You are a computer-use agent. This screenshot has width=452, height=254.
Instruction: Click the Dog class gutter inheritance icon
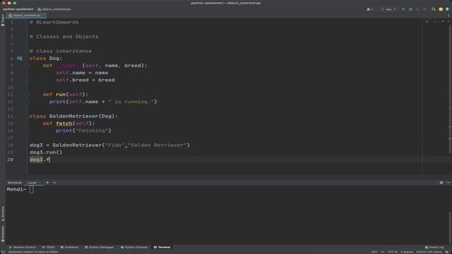point(19,58)
